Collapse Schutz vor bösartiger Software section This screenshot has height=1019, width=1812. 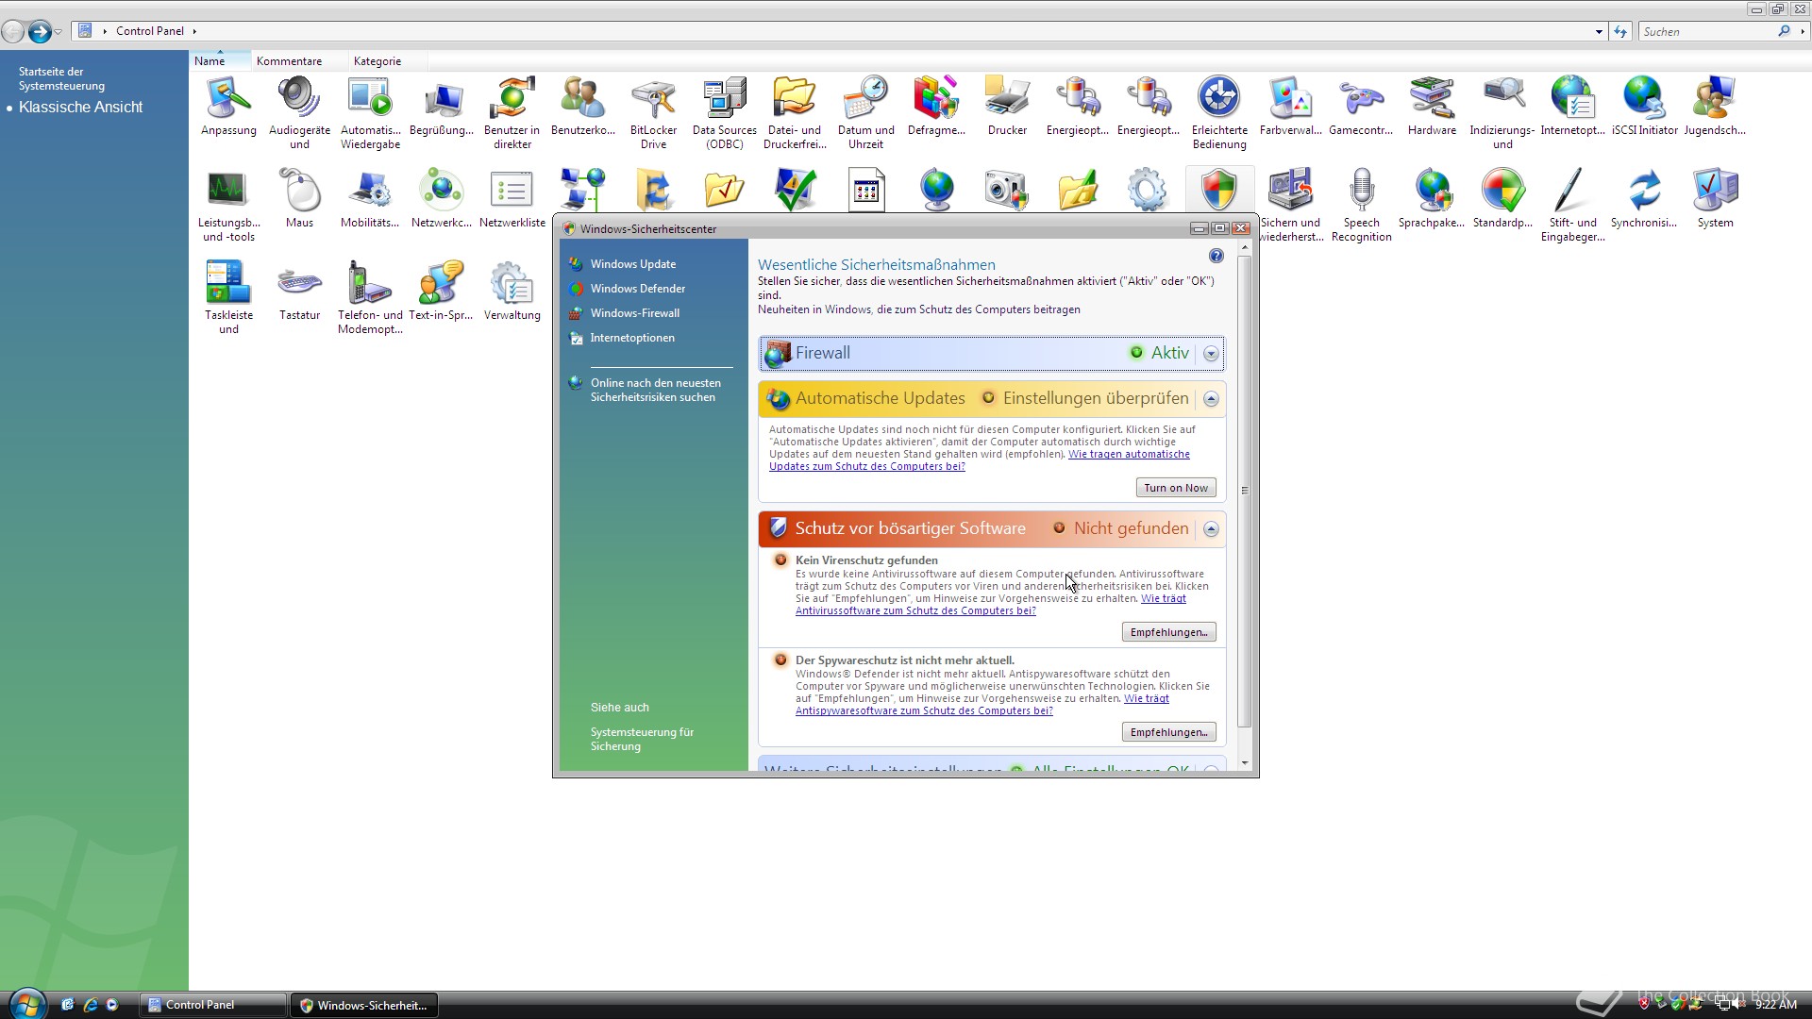pyautogui.click(x=1211, y=529)
